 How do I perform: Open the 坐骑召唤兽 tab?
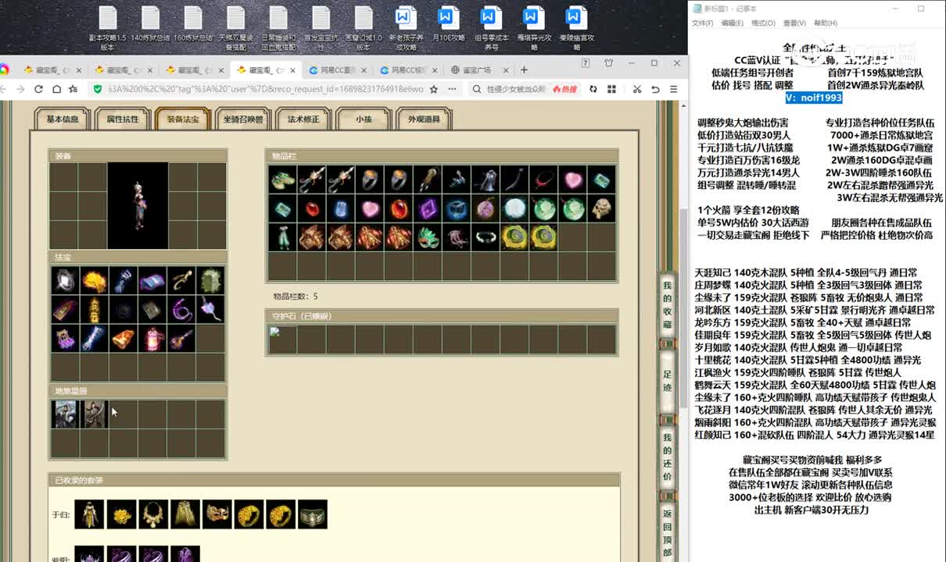(243, 119)
